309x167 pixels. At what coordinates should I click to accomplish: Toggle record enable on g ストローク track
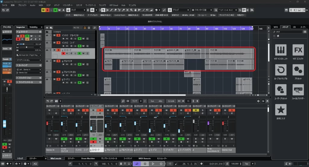(63, 53)
